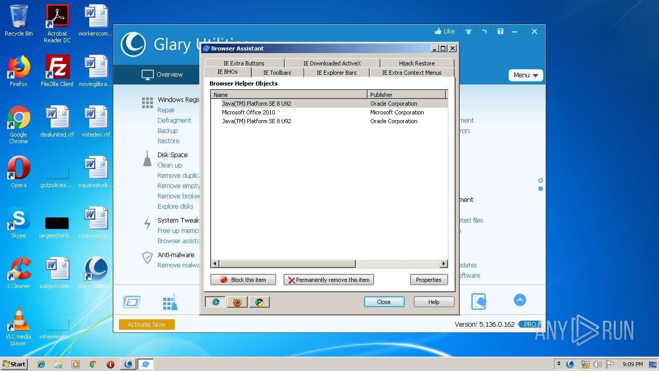Open Skype desktop shortcut
The width and height of the screenshot is (659, 371).
(x=19, y=223)
